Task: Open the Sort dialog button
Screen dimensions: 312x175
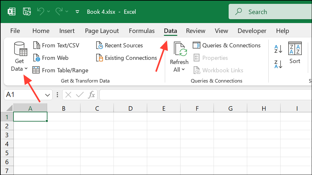Action: [x=295, y=53]
